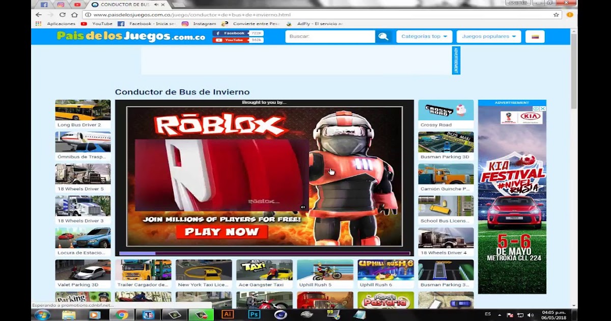Open the Instagram bookmark
The width and height of the screenshot is (611, 321).
tap(199, 24)
